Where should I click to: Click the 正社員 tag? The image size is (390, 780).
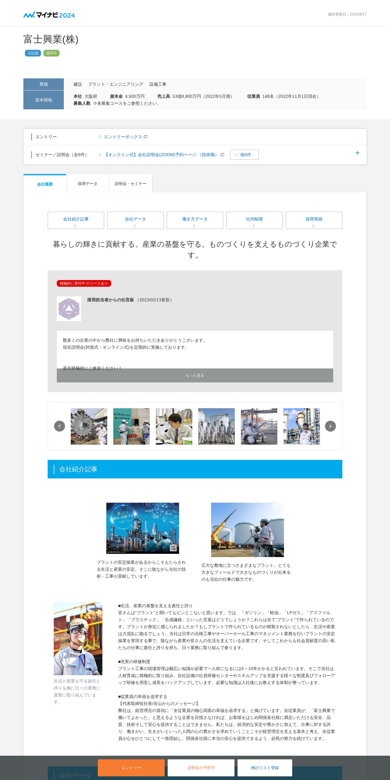[x=33, y=53]
